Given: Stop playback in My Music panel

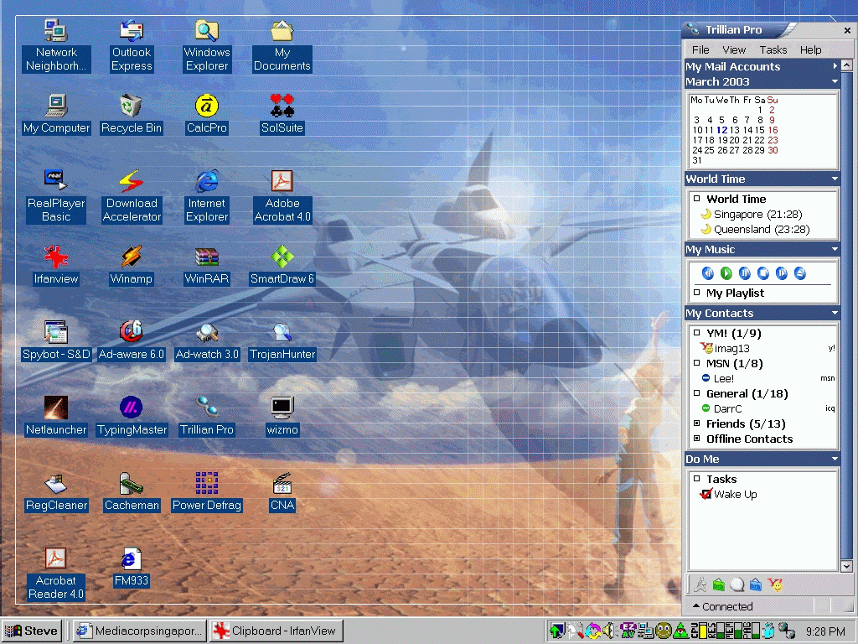Looking at the screenshot, I should 763,273.
